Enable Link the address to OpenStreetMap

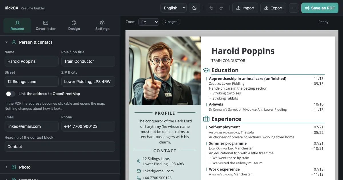pyautogui.click(x=11, y=94)
